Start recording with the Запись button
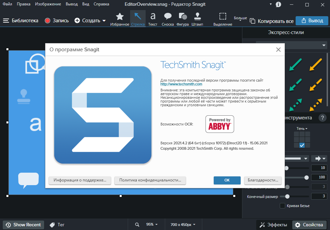 tap(57, 21)
